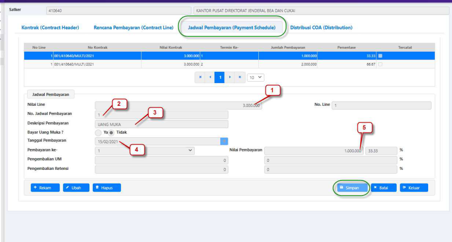Jump to last page in pagination

point(240,77)
